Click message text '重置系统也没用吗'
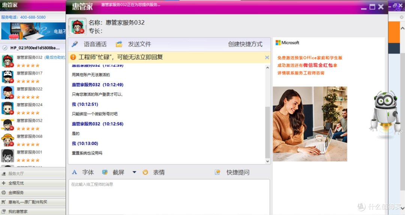This screenshot has height=215, width=405. 87,153
